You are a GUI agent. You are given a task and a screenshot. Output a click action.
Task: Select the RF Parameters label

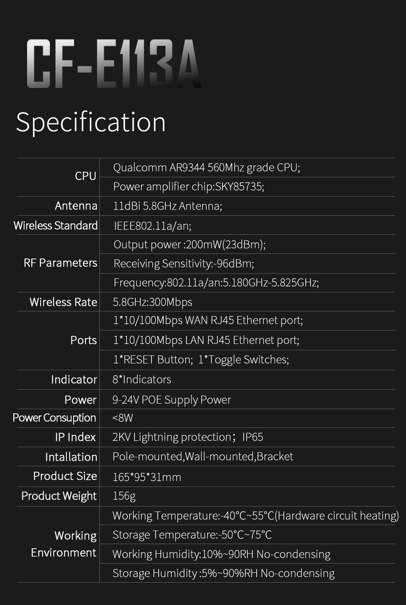click(x=60, y=263)
